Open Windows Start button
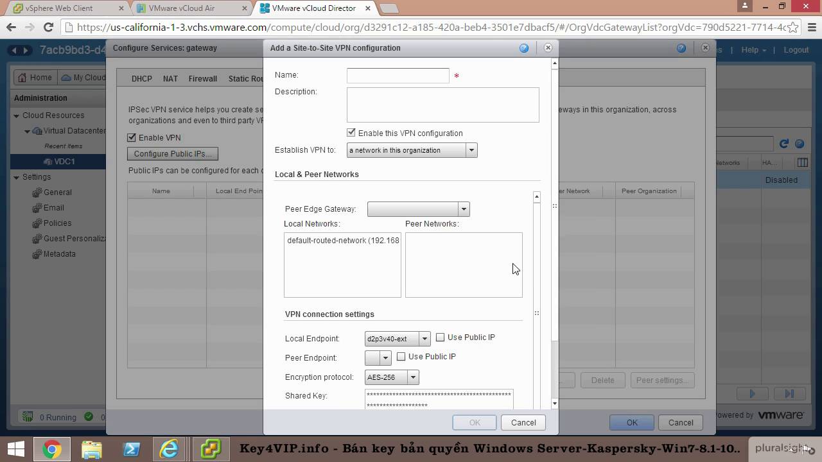This screenshot has height=462, width=822. [17, 449]
